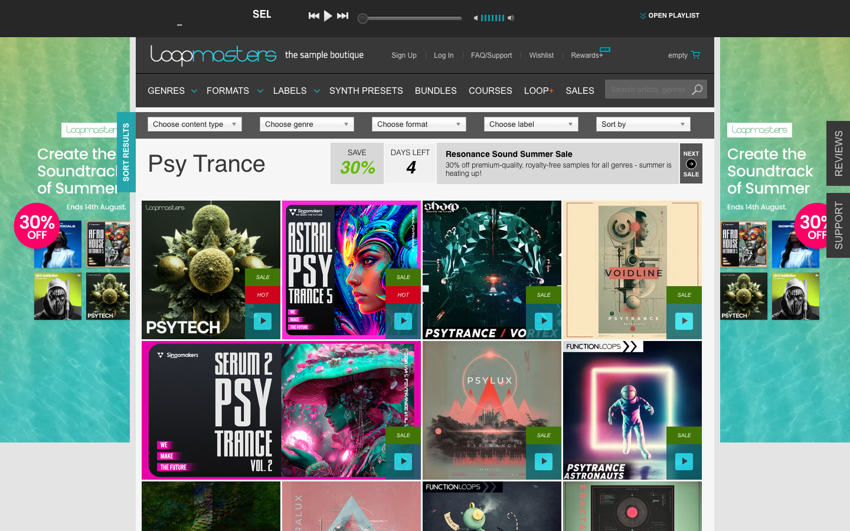
Task: Open the Log In link
Action: 444,55
